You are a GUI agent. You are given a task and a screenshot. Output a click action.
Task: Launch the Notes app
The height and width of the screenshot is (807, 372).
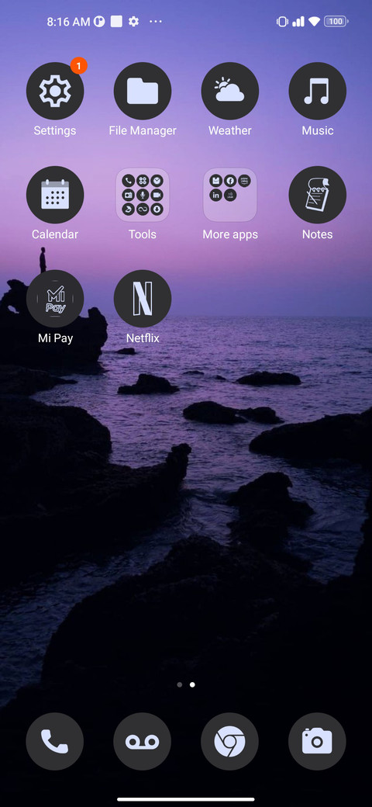coord(318,195)
